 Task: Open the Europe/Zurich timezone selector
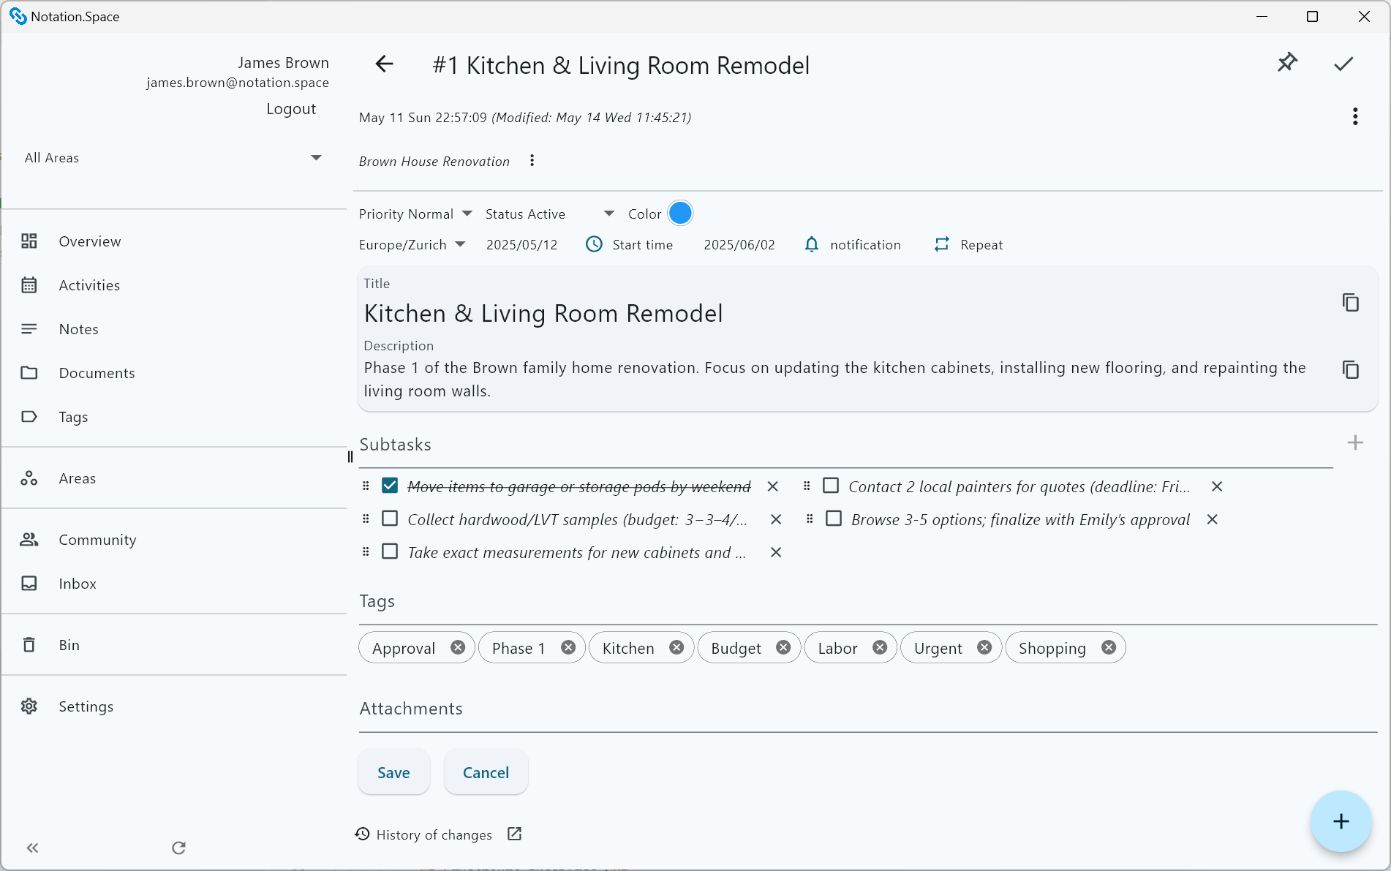[460, 244]
